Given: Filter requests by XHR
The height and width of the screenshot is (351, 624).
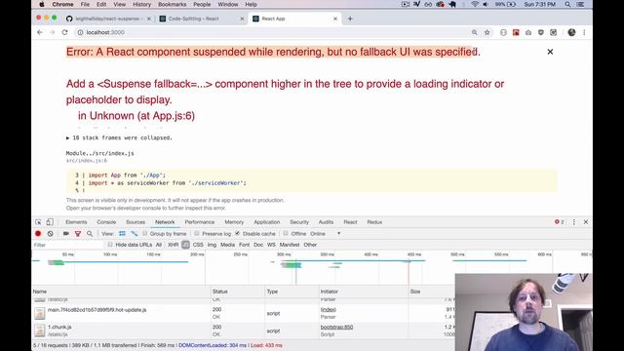Looking at the screenshot, I should click(x=174, y=245).
